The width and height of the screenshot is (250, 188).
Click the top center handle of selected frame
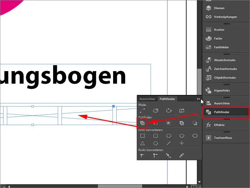tap(33, 106)
